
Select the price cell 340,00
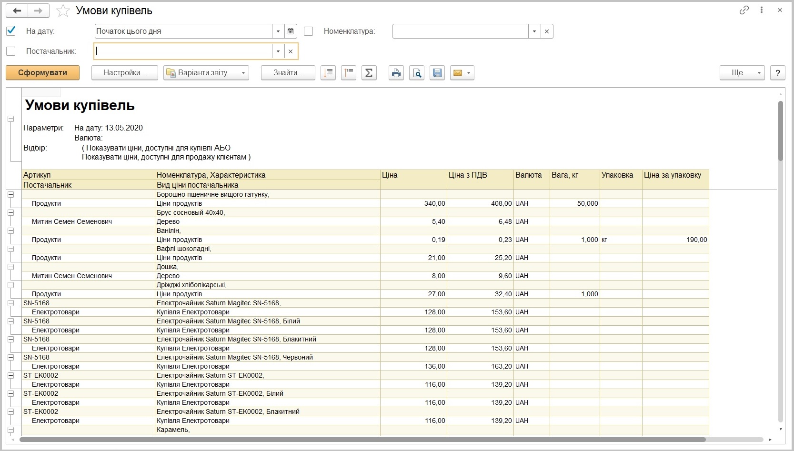pyautogui.click(x=413, y=203)
